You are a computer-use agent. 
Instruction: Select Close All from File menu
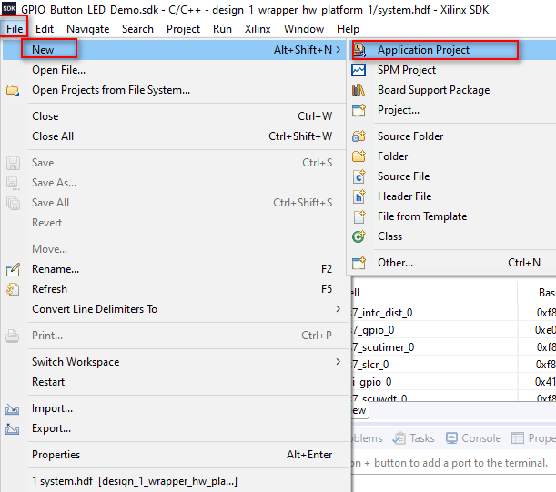click(x=53, y=136)
